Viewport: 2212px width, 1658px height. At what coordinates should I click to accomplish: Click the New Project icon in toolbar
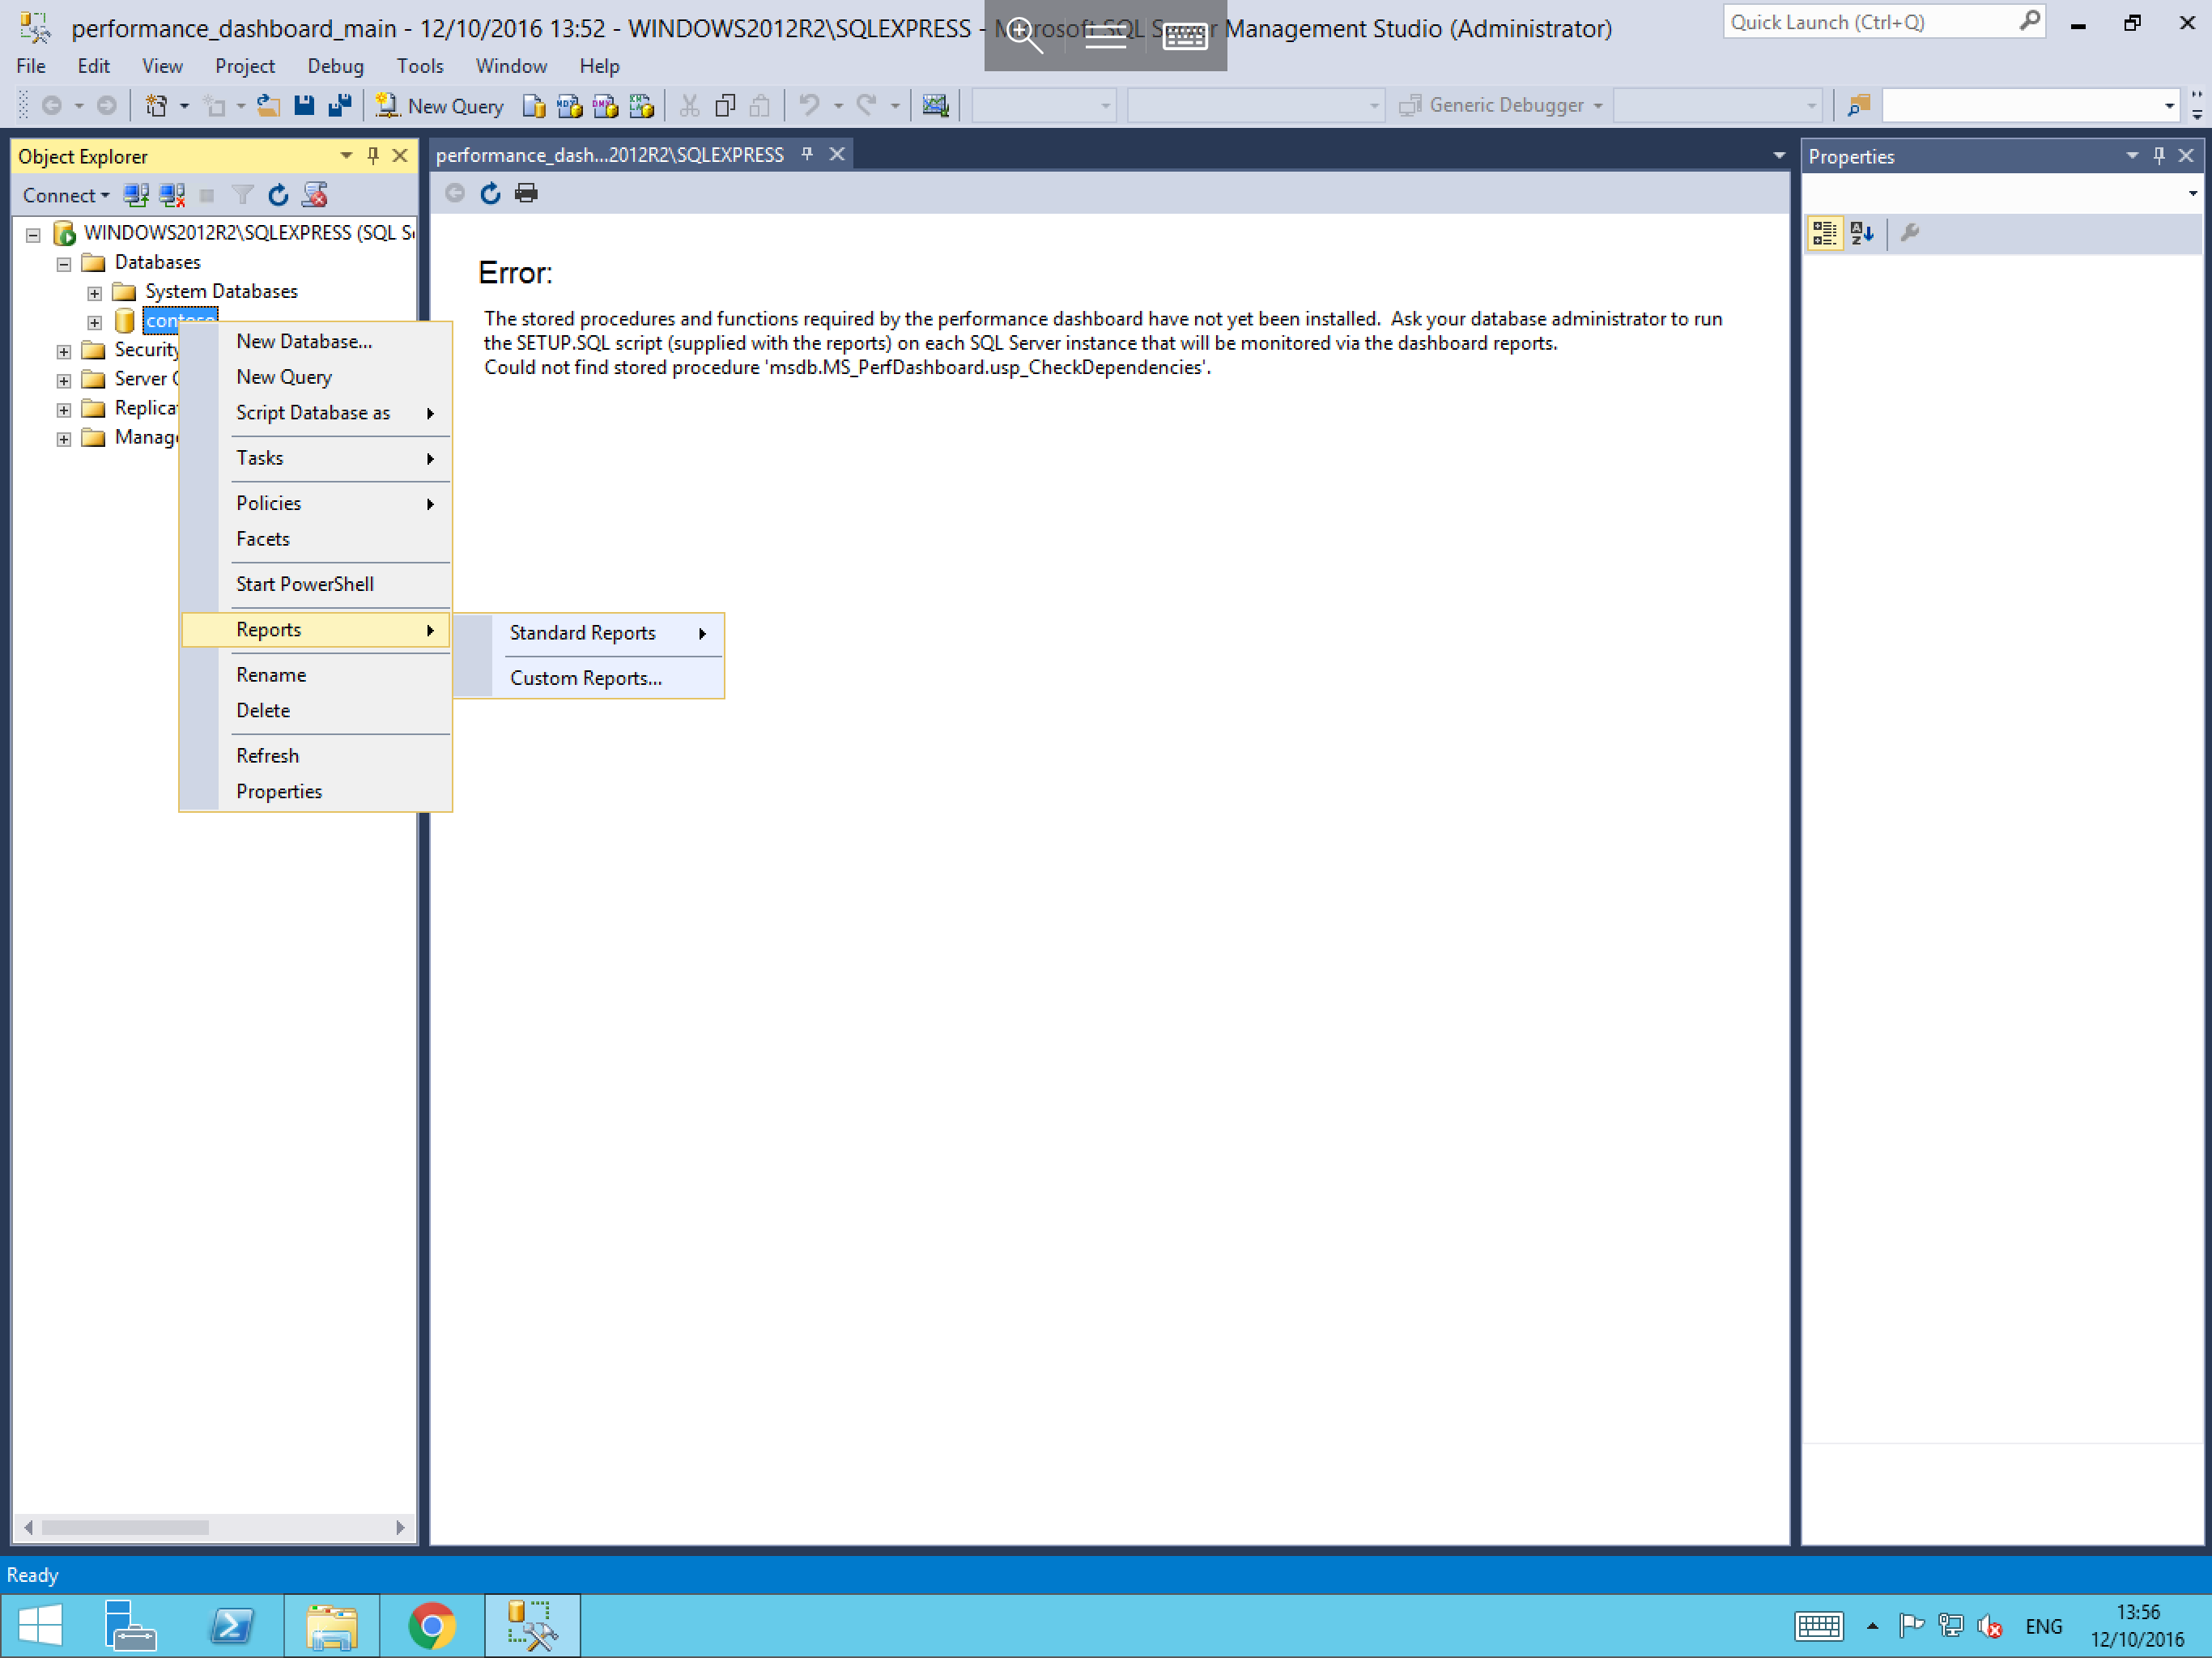tap(156, 106)
